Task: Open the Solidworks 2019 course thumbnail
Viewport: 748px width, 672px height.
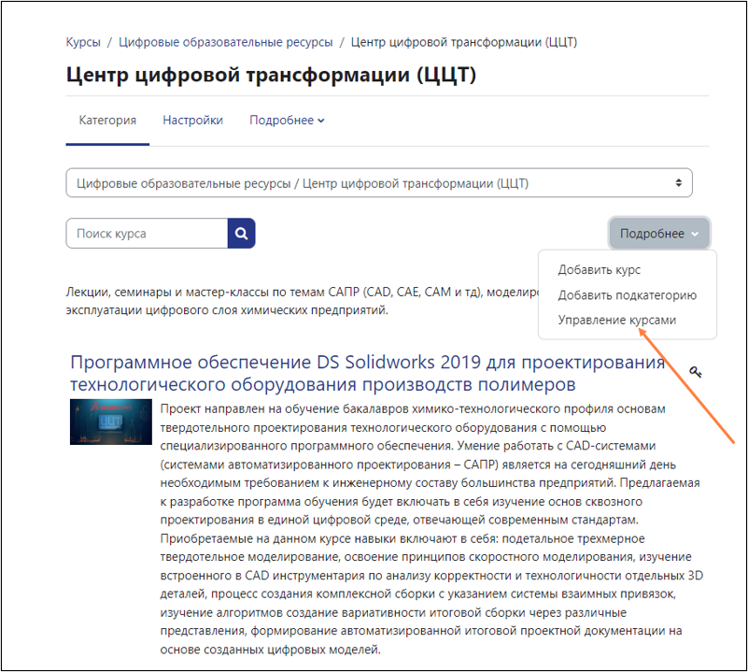Action: pos(111,422)
